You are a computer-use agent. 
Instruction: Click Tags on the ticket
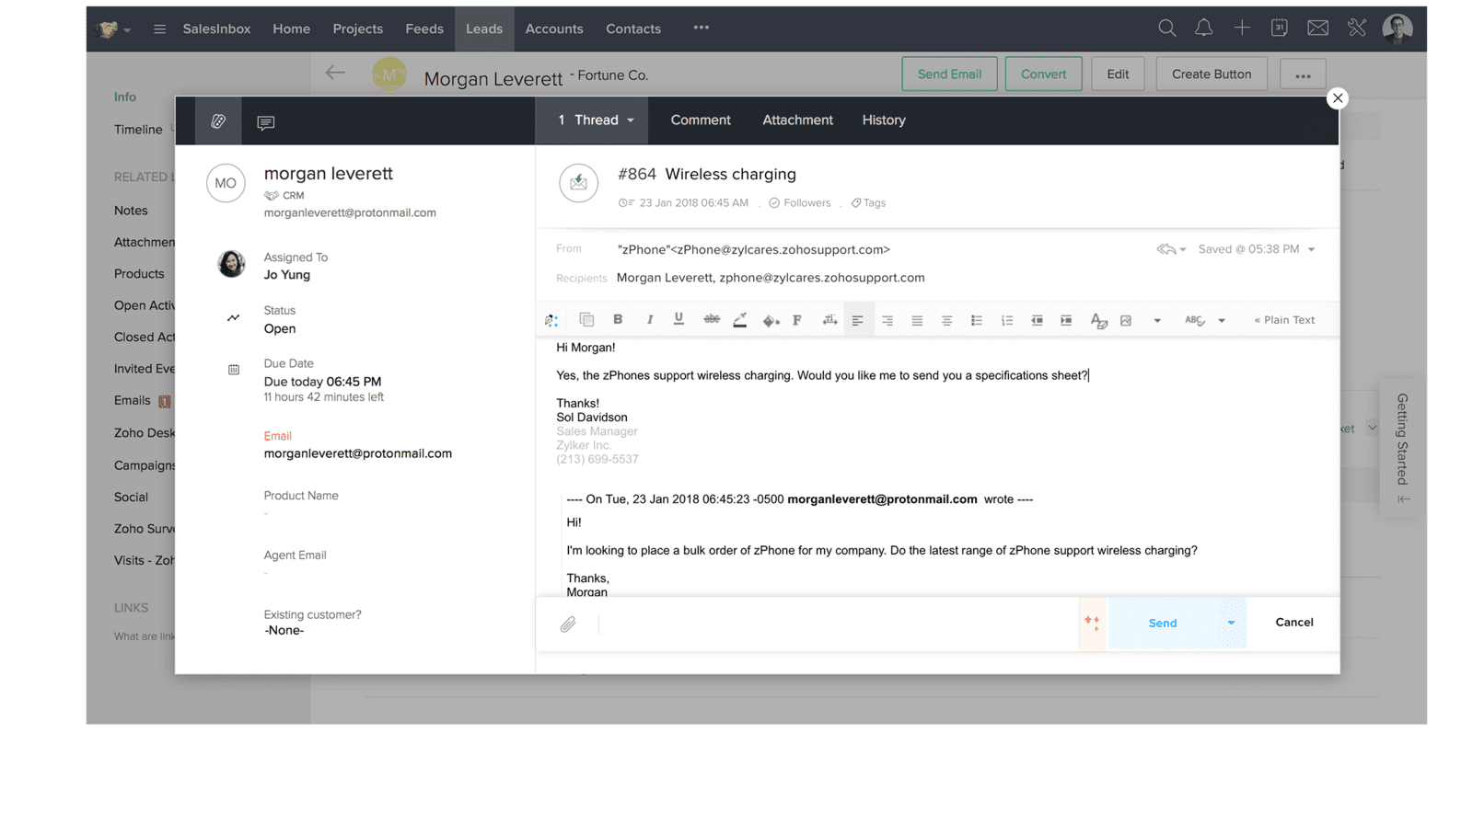point(868,203)
